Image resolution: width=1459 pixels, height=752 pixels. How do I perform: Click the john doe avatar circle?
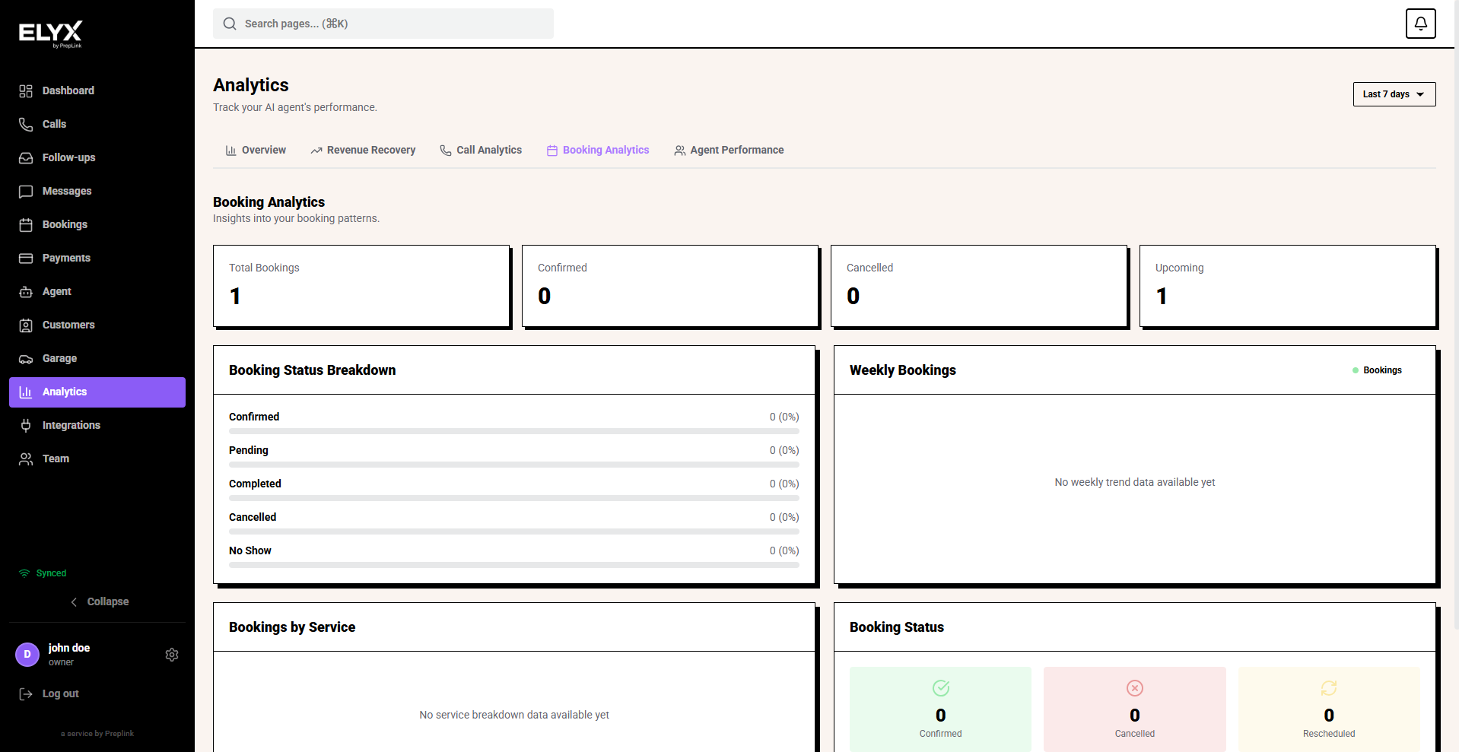click(x=27, y=655)
